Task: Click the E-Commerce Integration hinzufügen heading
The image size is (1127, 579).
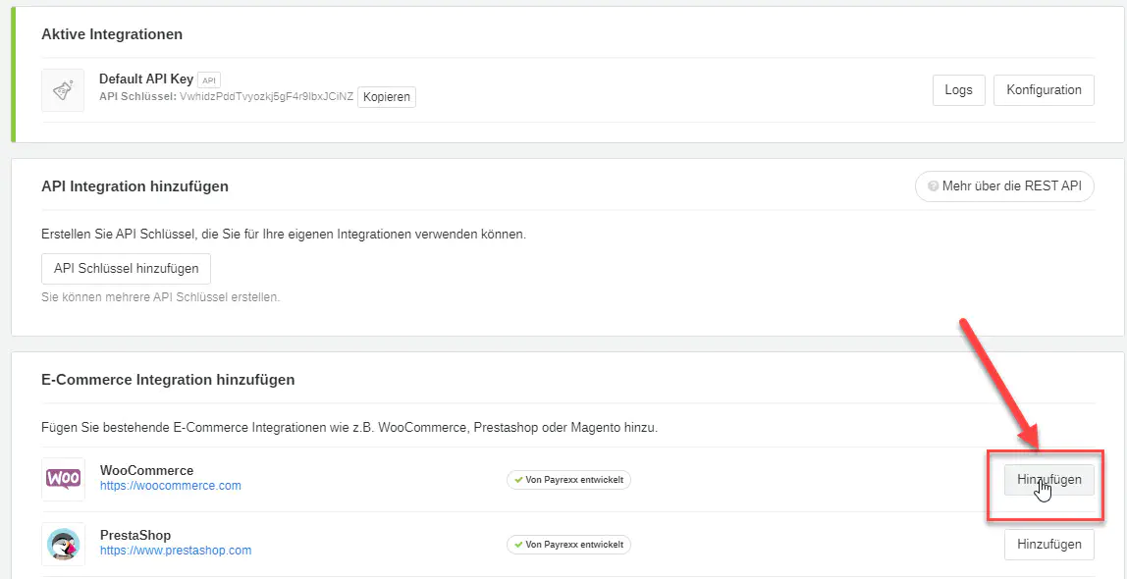Action: pyautogui.click(x=168, y=379)
